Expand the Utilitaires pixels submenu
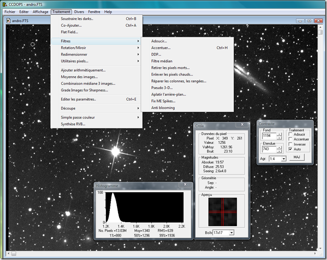The height and width of the screenshot is (260, 327). pos(97,61)
